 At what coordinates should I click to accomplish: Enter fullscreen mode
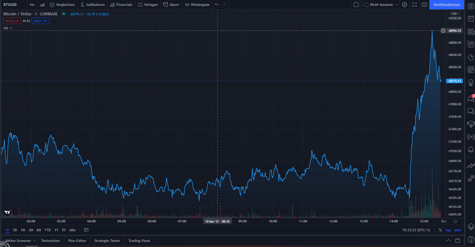(x=415, y=5)
